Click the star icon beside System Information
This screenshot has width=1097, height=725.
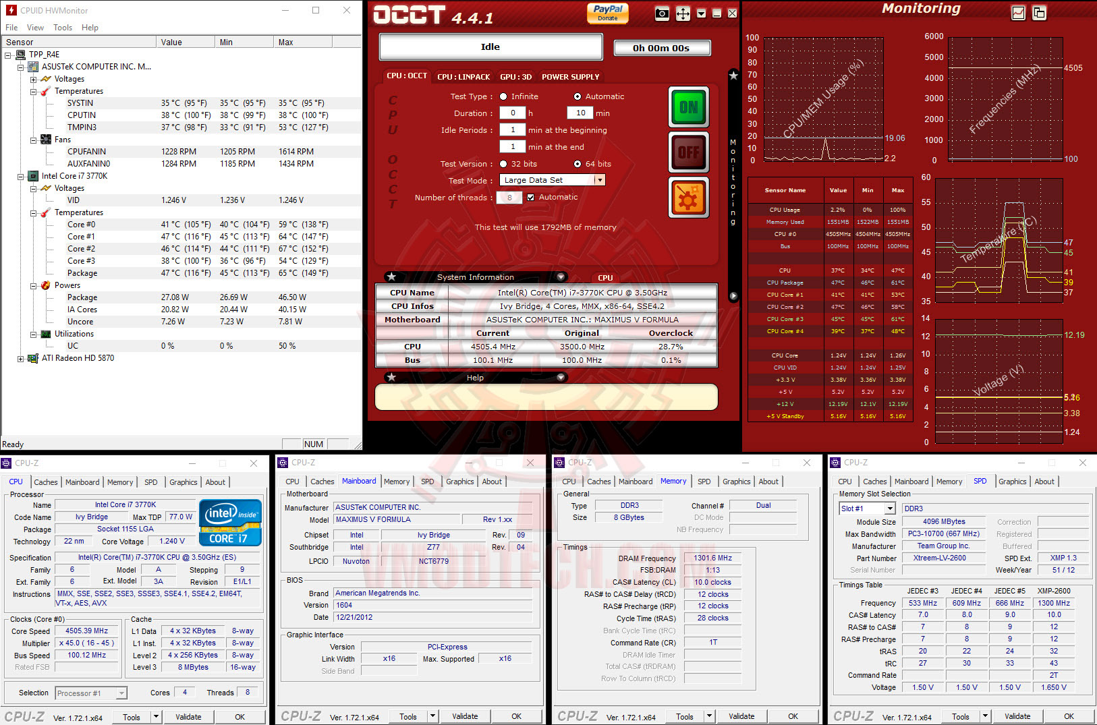point(391,277)
